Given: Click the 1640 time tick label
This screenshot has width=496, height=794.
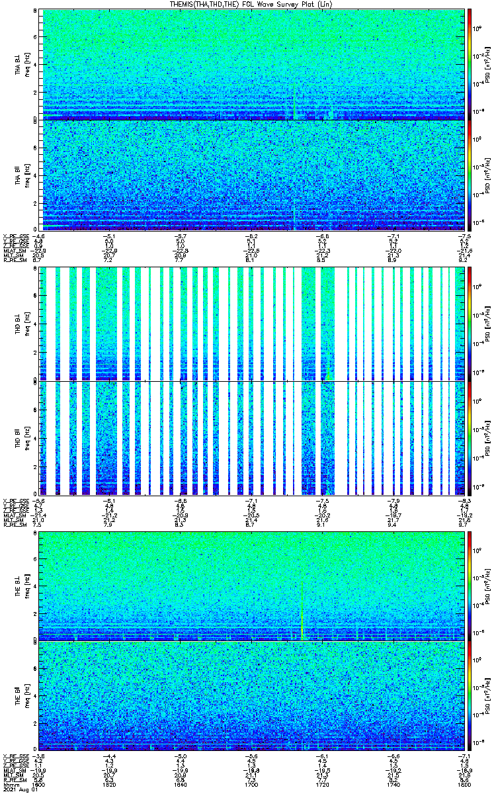Looking at the screenshot, I should click(x=181, y=783).
